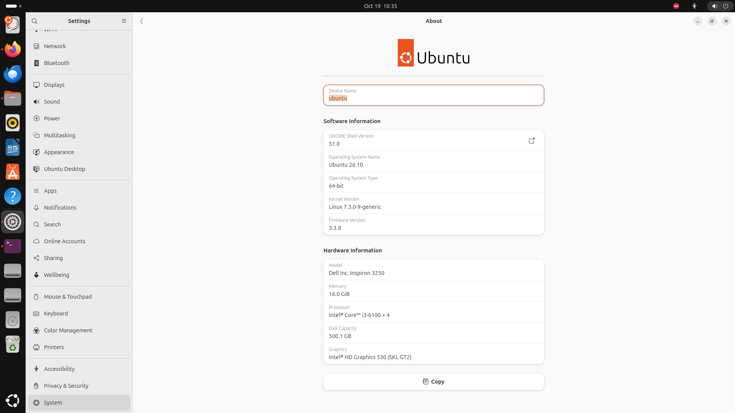This screenshot has width=735, height=413.
Task: Open LibreOffice Writer from the dock
Action: [13, 147]
